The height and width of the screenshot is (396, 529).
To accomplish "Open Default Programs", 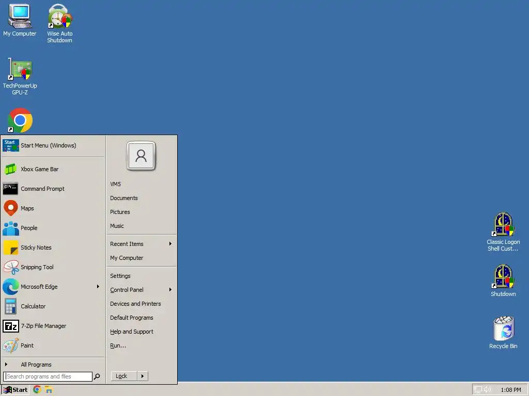I will (142, 318).
